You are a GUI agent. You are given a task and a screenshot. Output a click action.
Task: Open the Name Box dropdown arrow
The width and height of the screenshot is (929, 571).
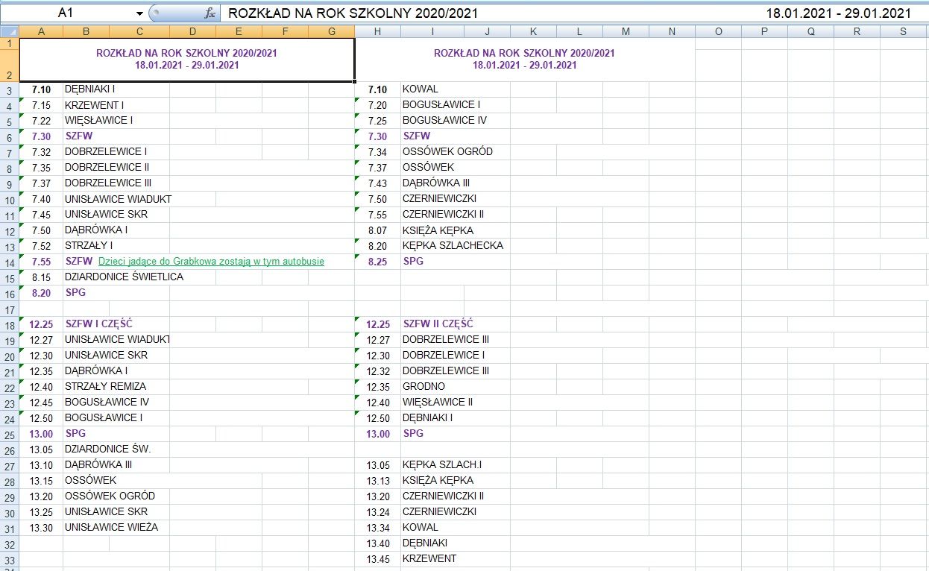pyautogui.click(x=139, y=13)
